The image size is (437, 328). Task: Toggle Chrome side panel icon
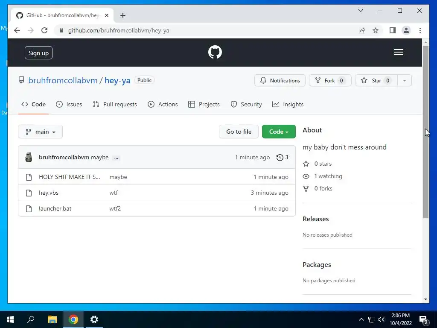393,30
